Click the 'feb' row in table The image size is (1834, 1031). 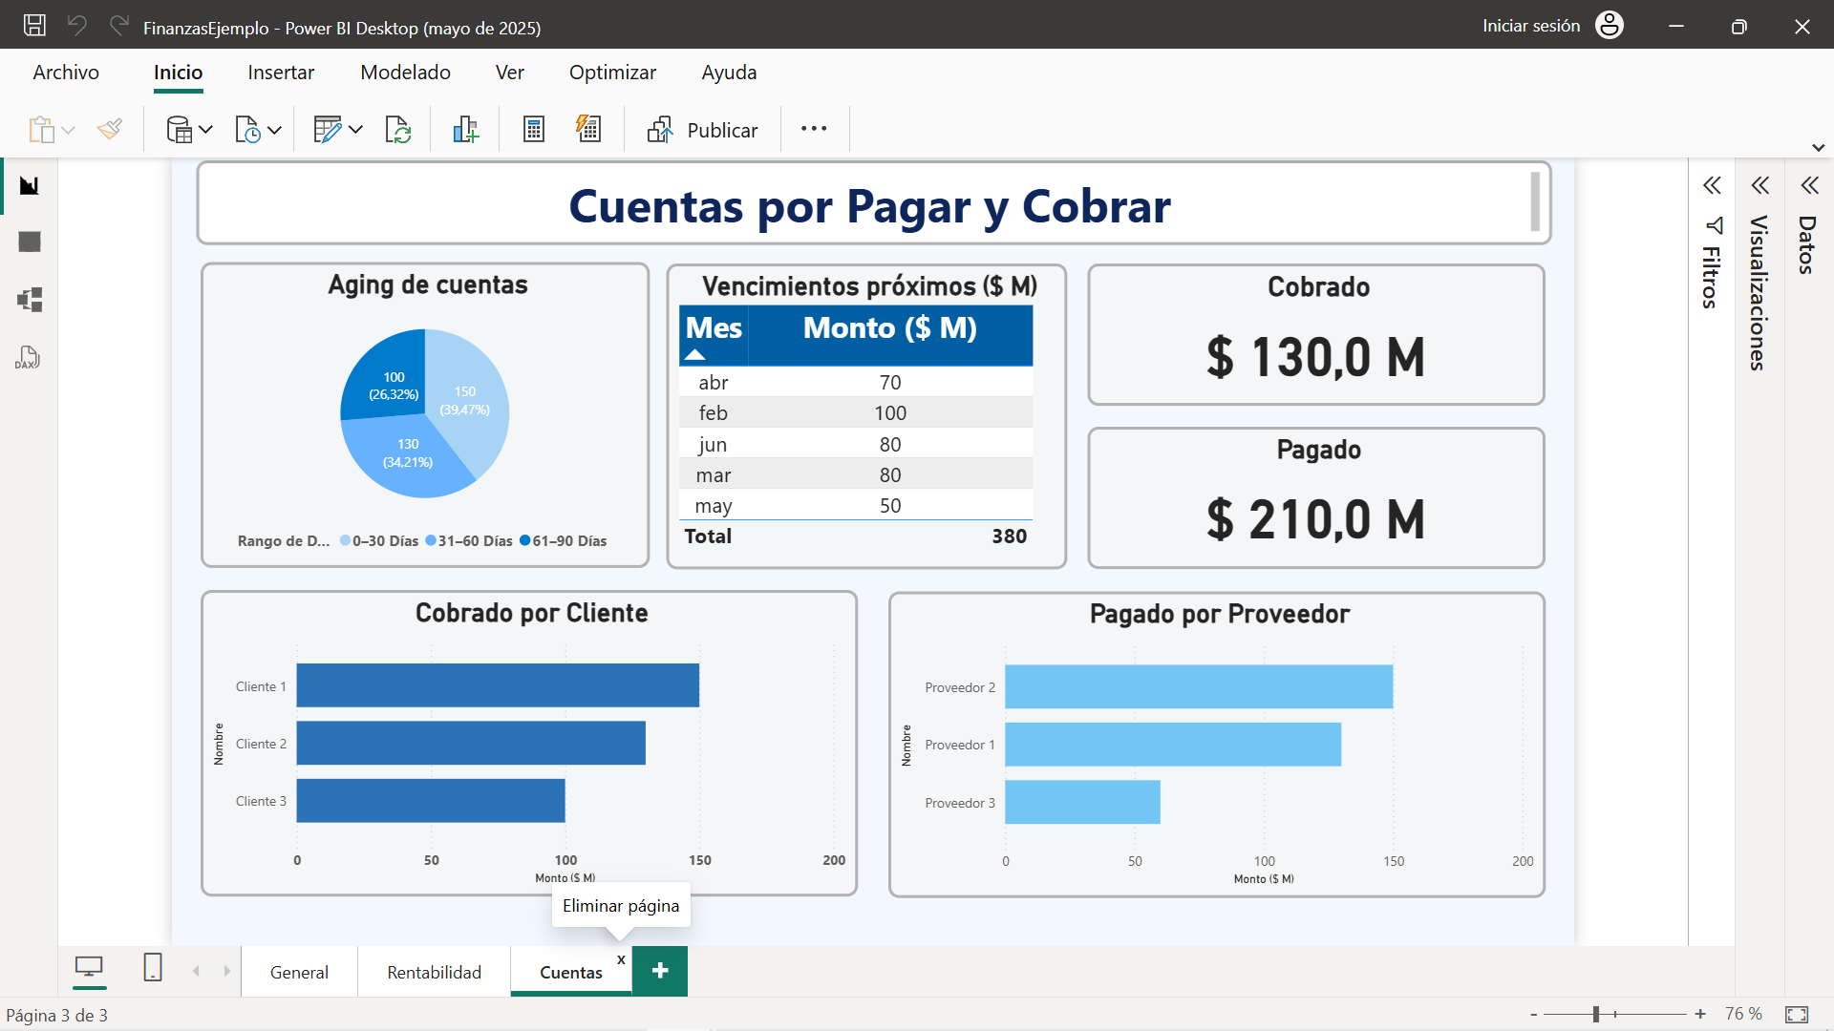[856, 412]
